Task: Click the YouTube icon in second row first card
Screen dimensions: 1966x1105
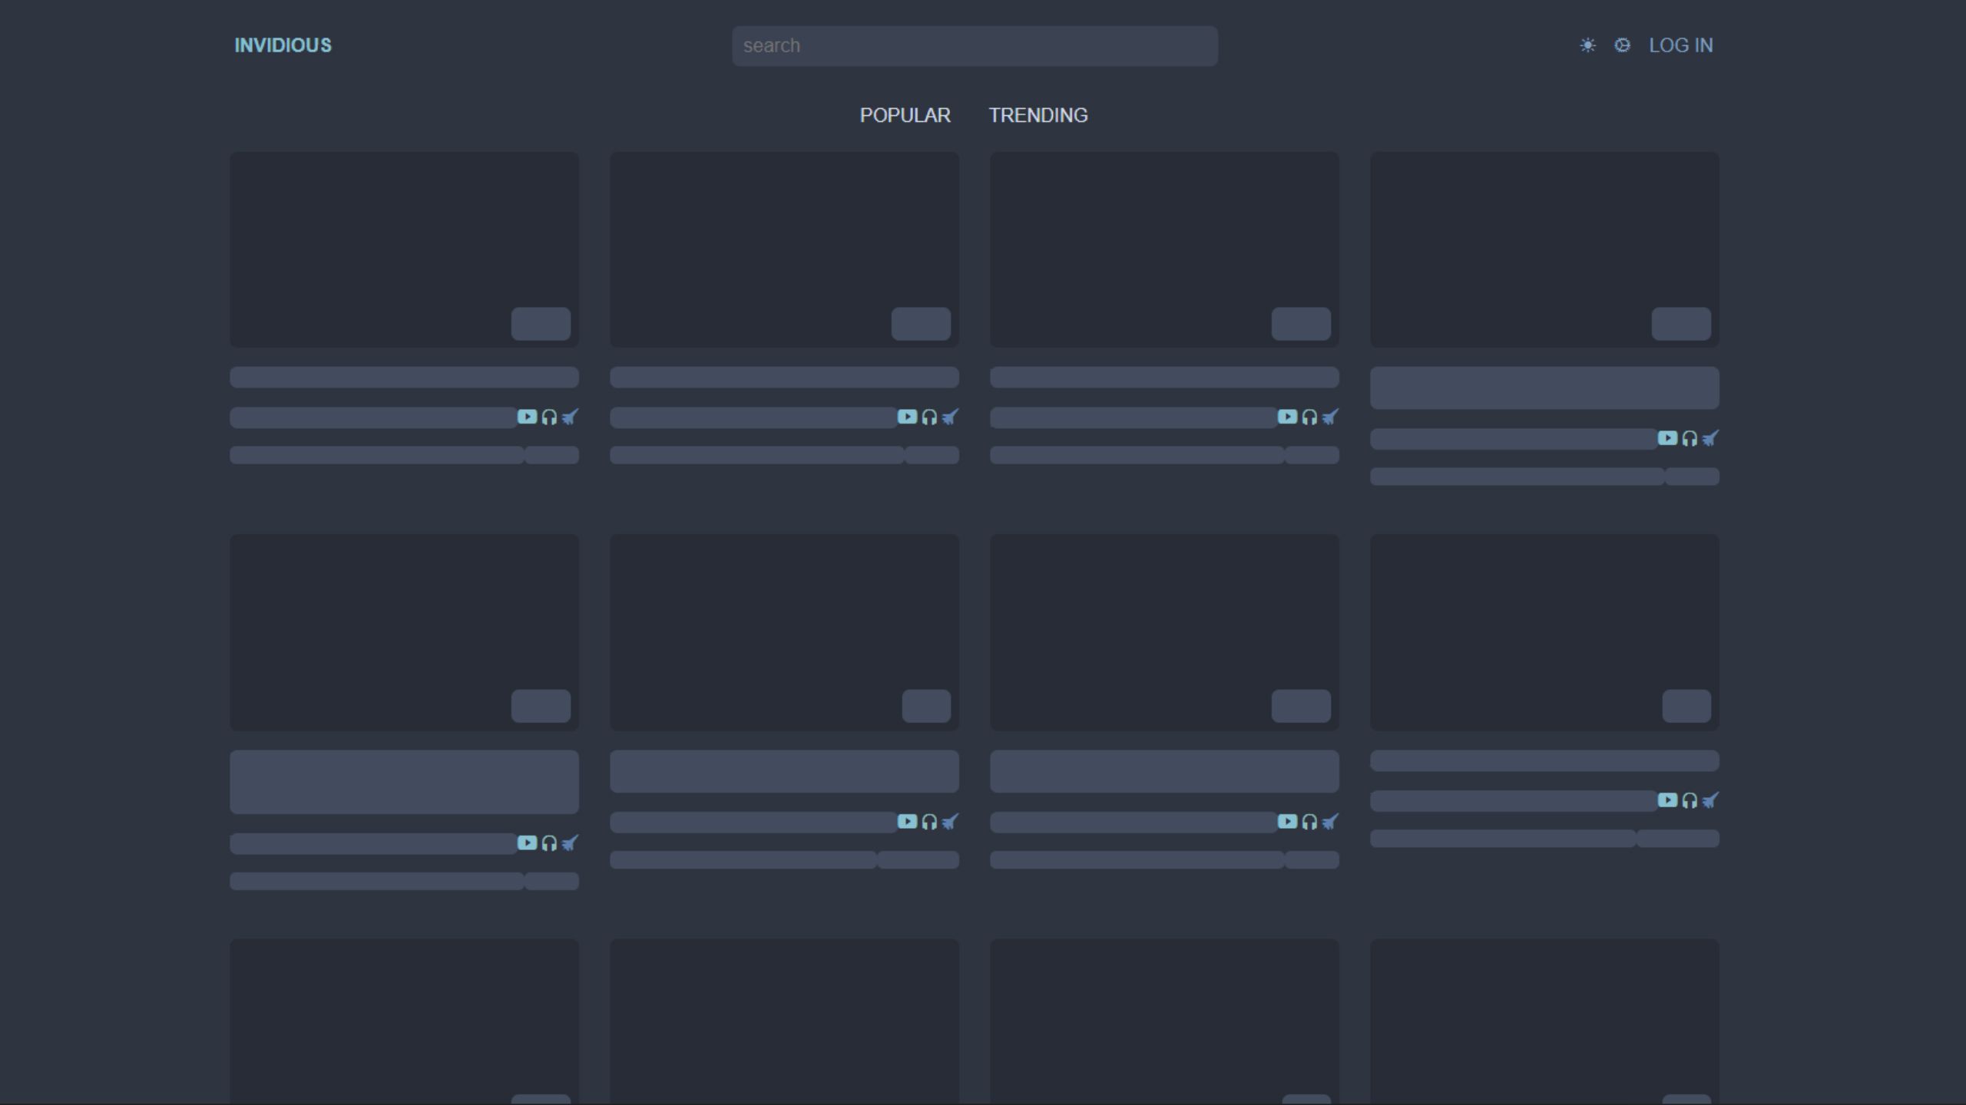Action: pyautogui.click(x=527, y=843)
